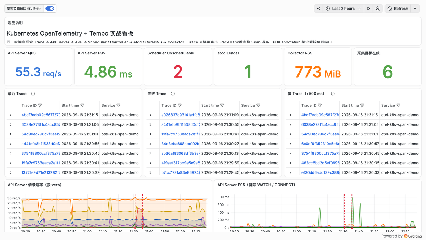Filter Service column in 最近 Trace table
This screenshot has height=240, width=426.
pyautogui.click(x=119, y=106)
